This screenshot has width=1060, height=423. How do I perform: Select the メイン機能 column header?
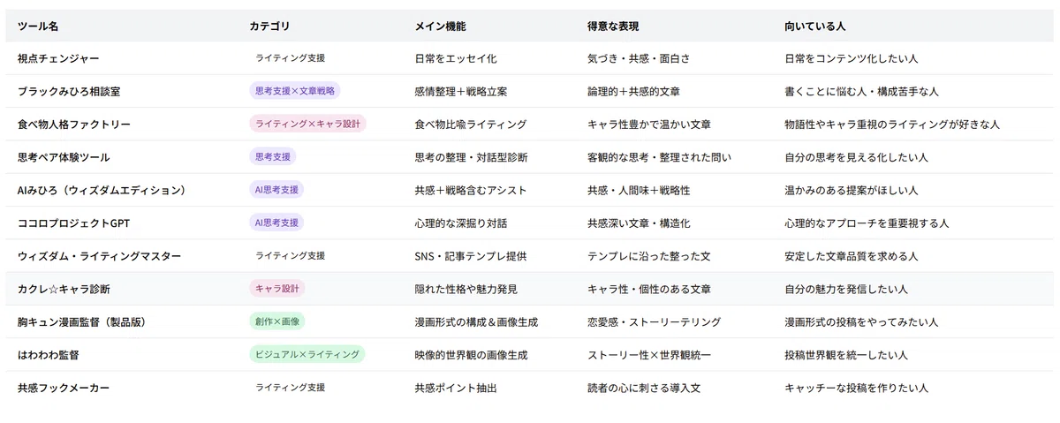(x=441, y=26)
